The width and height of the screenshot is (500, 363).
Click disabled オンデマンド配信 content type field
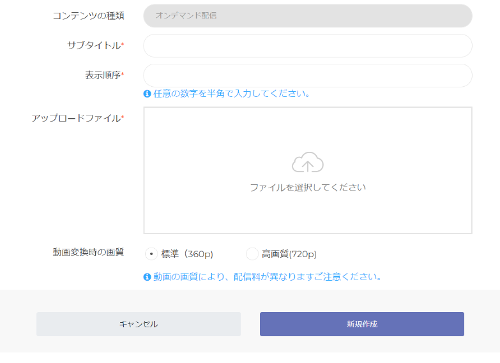coord(308,15)
